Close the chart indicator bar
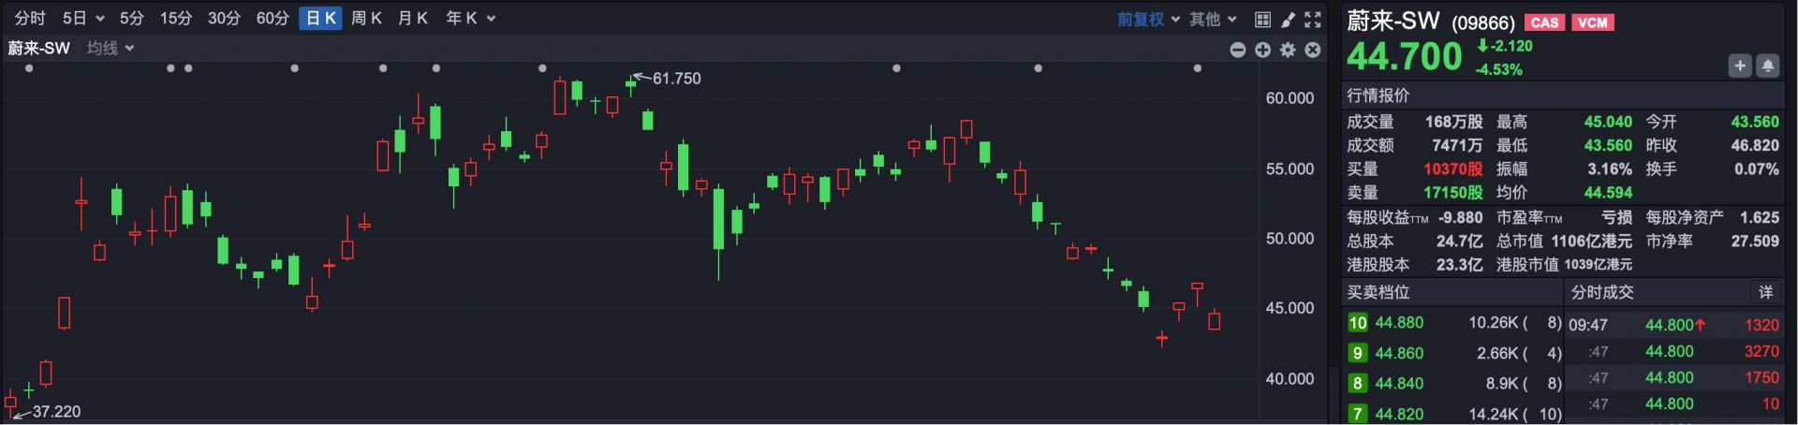Viewport: 1798px width, 425px height. coord(1313,50)
